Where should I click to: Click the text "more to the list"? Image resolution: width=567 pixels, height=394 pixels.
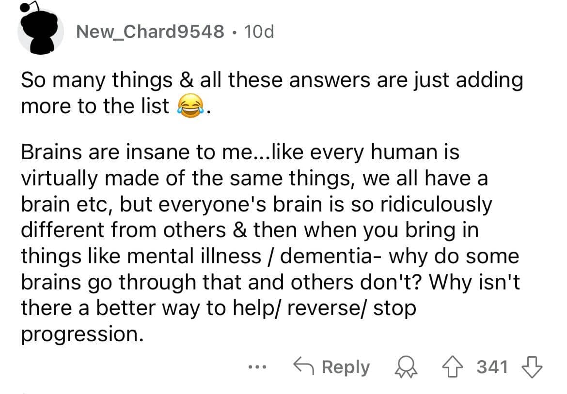94,106
